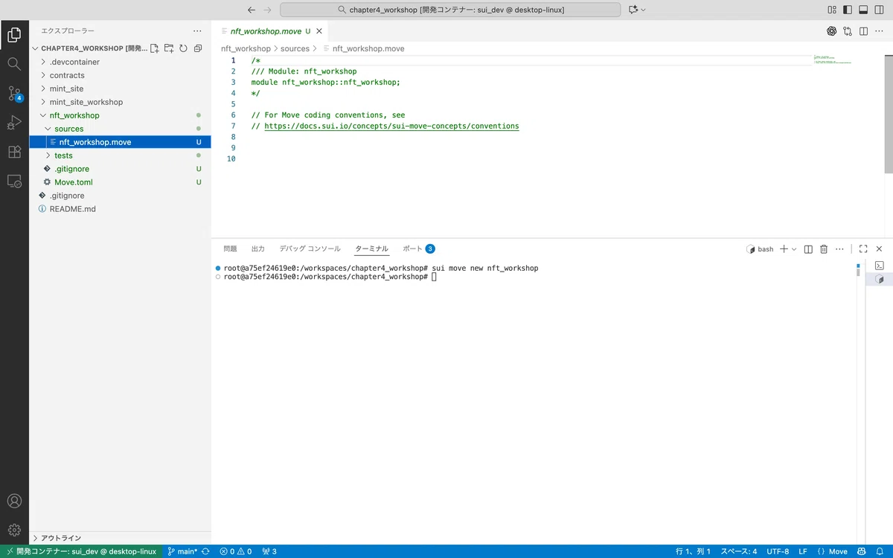Open changes compare icon in editor toolbar
Image resolution: width=893 pixels, height=558 pixels.
(x=848, y=31)
